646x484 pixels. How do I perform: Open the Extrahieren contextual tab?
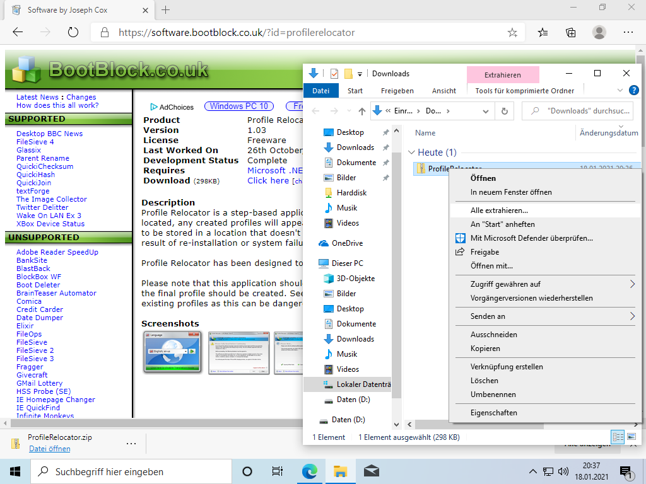click(503, 75)
